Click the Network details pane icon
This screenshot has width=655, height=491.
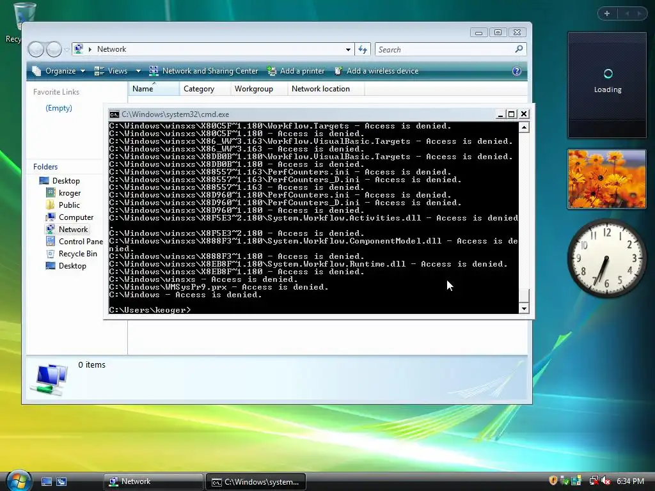coord(50,378)
